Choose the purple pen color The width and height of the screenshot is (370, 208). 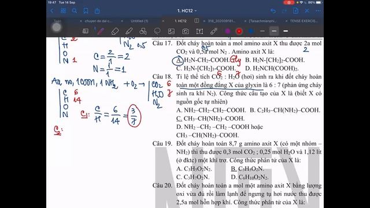[228, 31]
